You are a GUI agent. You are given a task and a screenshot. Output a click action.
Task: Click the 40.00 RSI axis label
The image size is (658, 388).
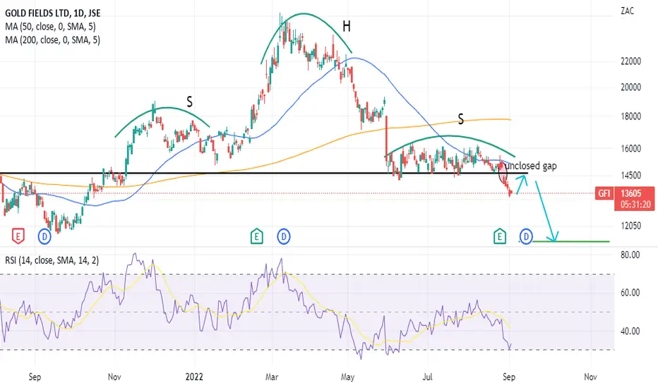(x=630, y=331)
